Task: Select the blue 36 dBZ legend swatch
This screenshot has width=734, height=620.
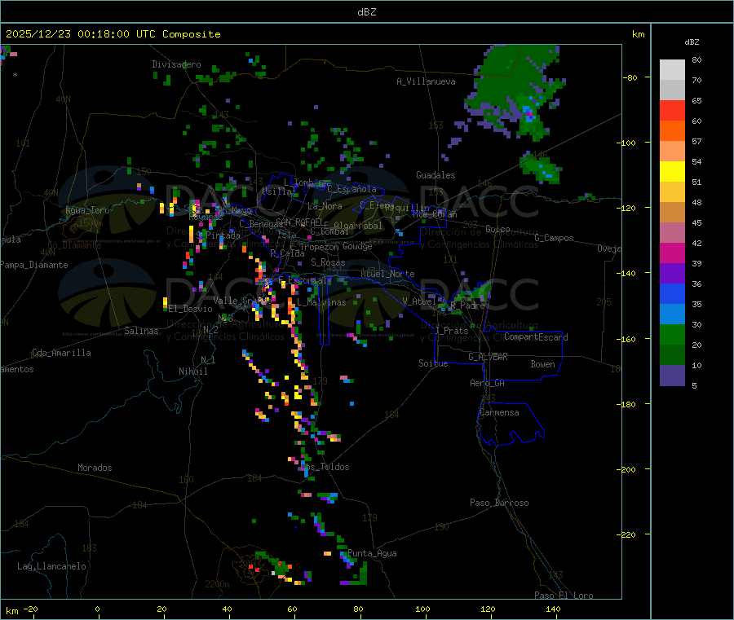Action: click(x=672, y=293)
